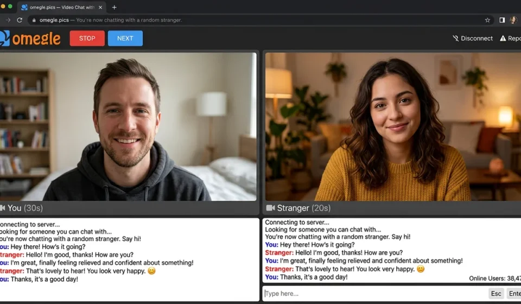This screenshot has width=521, height=304.
Task: Click the Disconnect link
Action: pyautogui.click(x=473, y=38)
